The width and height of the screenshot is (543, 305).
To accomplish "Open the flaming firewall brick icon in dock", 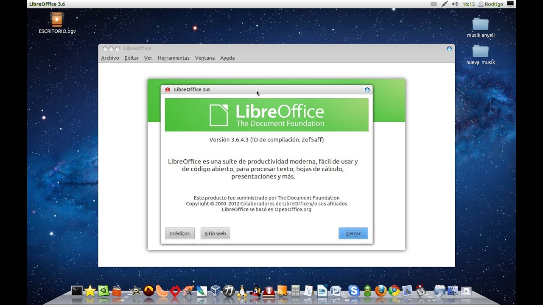I will 188,291.
